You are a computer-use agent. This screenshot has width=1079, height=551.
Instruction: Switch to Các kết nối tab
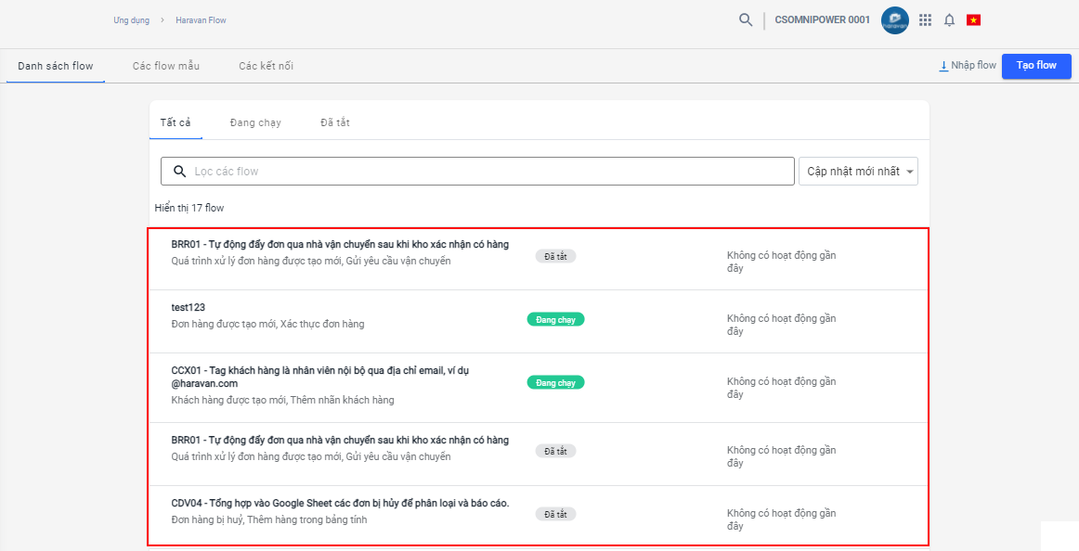click(266, 66)
